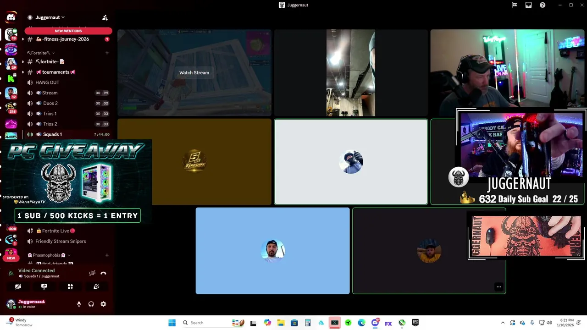Open Discord home direct messages
The image size is (587, 330).
click(11, 17)
